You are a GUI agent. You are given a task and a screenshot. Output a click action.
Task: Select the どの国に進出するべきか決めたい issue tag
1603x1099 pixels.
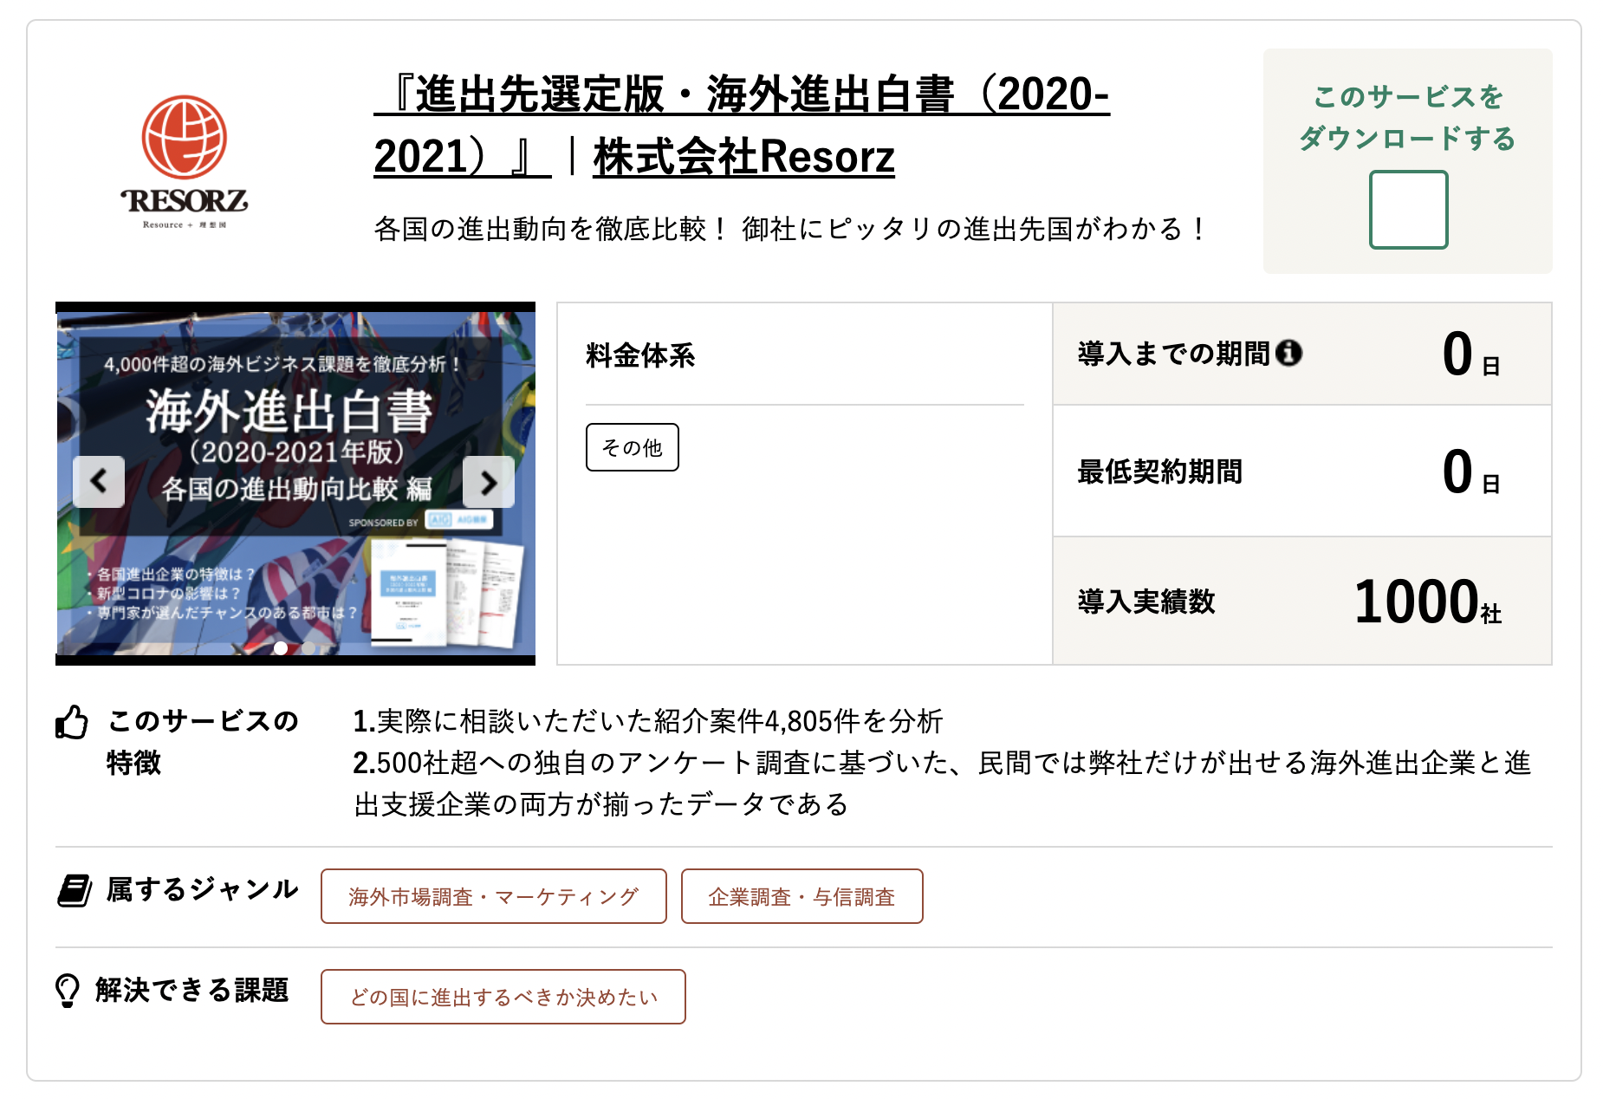tap(503, 997)
